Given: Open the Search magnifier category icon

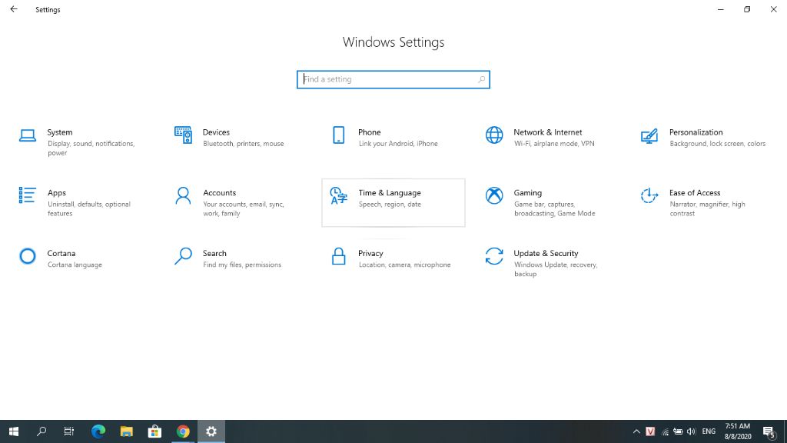Looking at the screenshot, I should click(x=183, y=256).
